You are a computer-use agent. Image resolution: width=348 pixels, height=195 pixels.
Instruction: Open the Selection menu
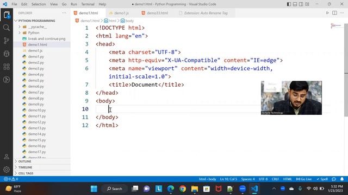pyautogui.click(x=39, y=4)
